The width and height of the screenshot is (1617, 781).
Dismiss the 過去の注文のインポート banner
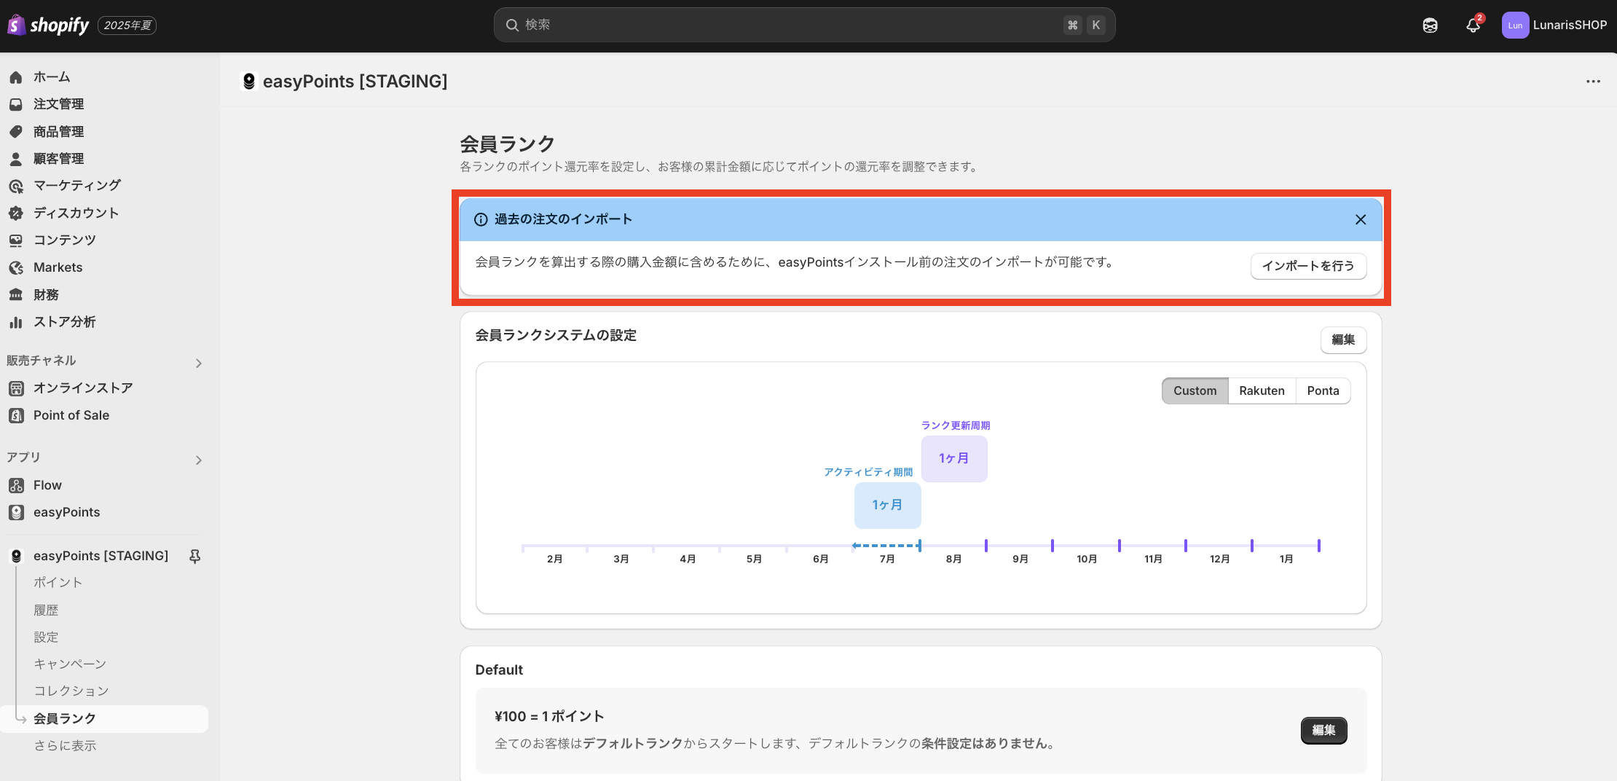tap(1360, 219)
